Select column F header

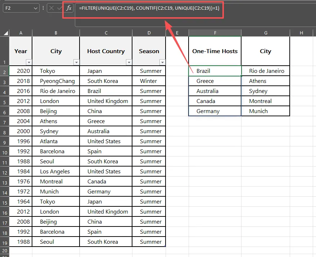point(215,33)
